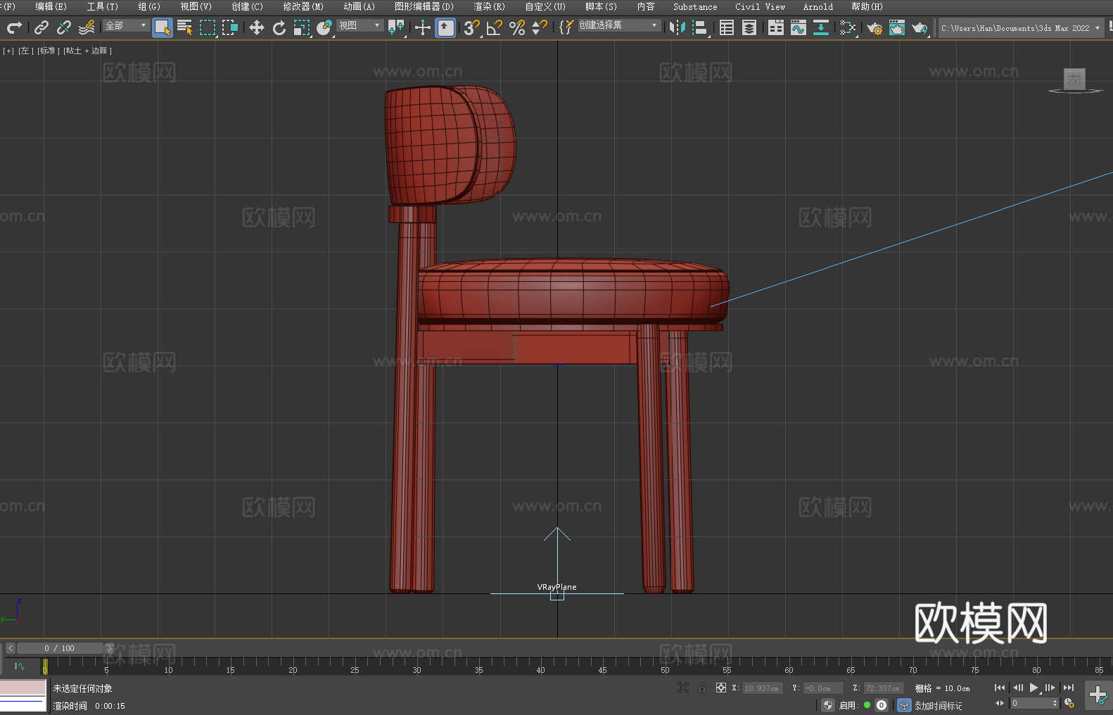Viewport: 1113px width, 715px height.
Task: Click the [粘土 + 边面] display label
Action: click(x=88, y=51)
